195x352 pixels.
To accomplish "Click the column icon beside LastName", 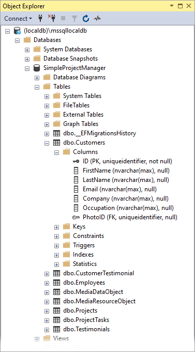I will tap(76, 180).
